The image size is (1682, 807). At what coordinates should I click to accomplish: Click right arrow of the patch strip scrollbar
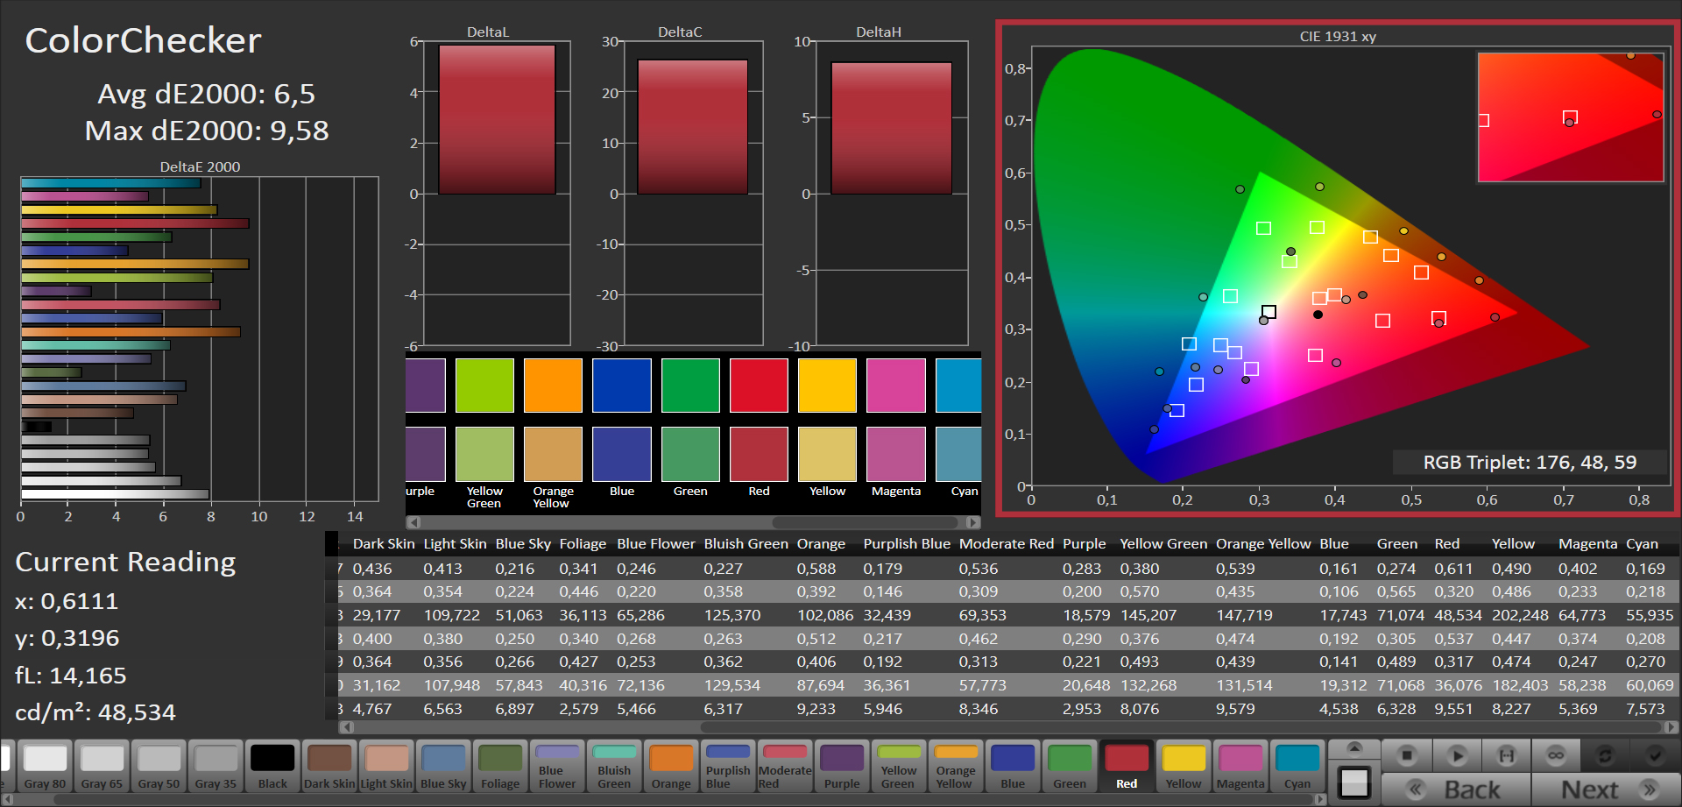pyautogui.click(x=1321, y=799)
